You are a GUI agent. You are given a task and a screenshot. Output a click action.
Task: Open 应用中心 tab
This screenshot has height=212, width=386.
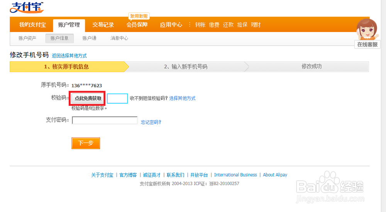point(171,25)
